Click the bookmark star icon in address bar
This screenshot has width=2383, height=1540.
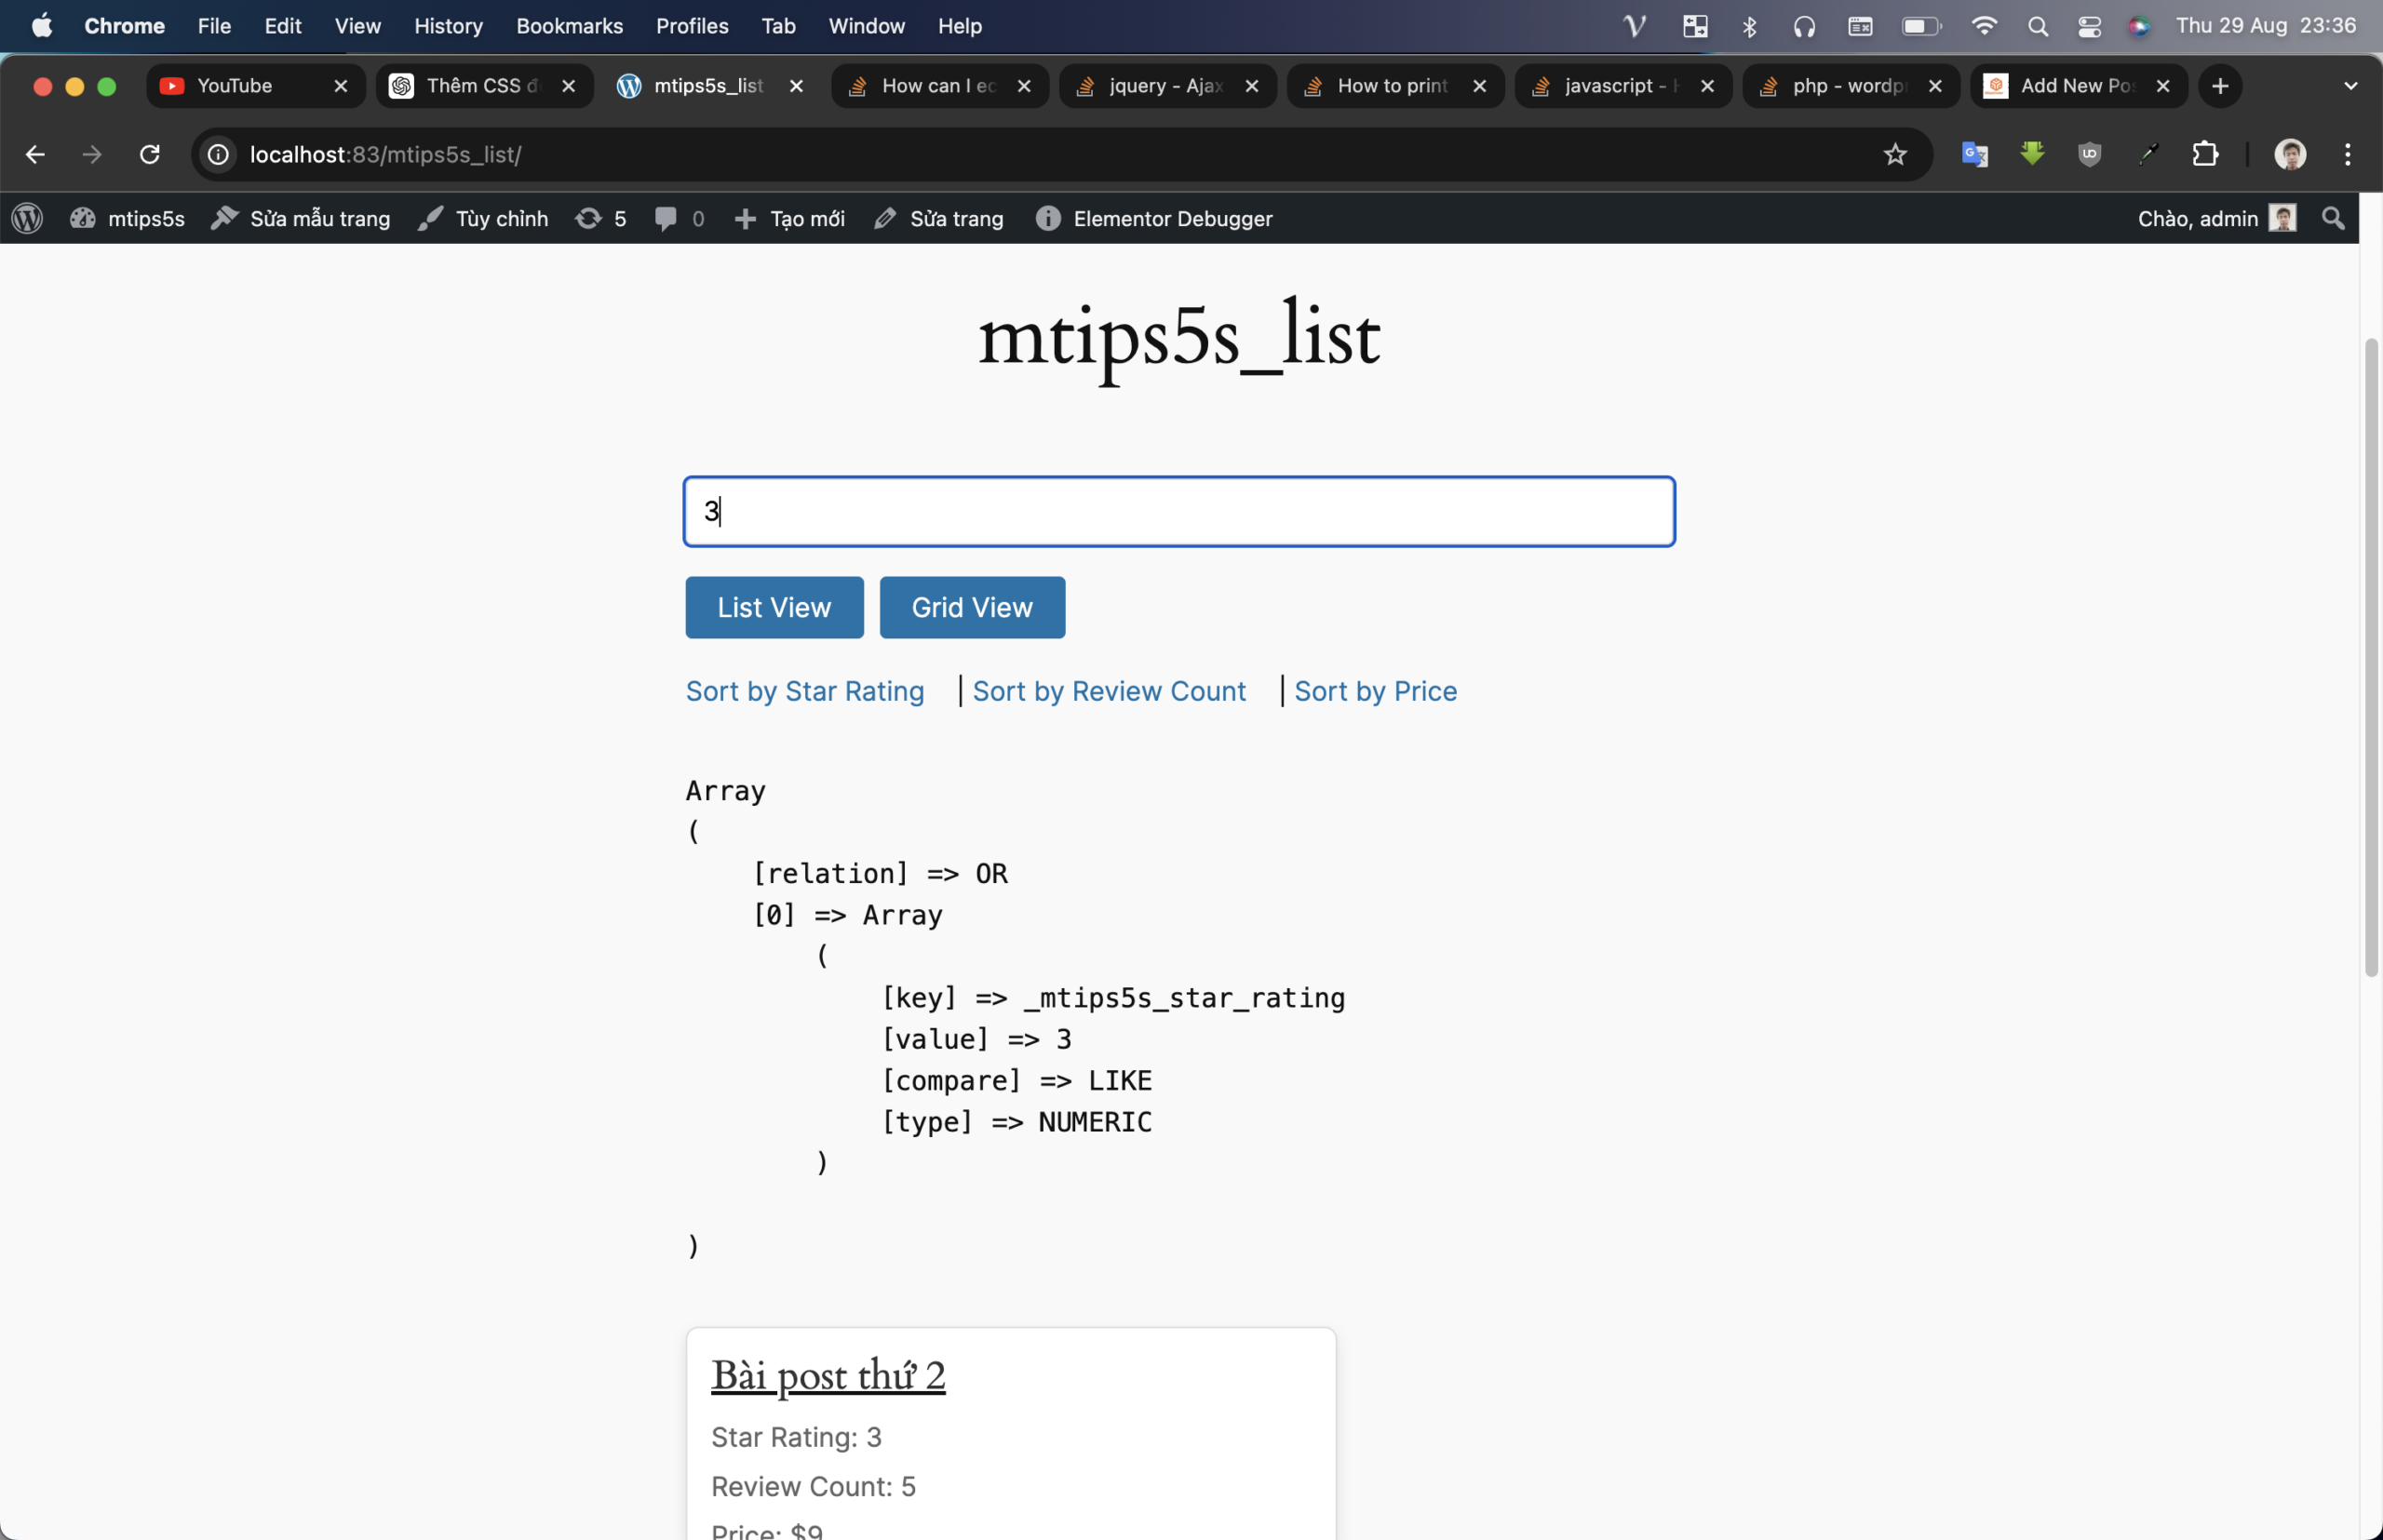click(1895, 153)
